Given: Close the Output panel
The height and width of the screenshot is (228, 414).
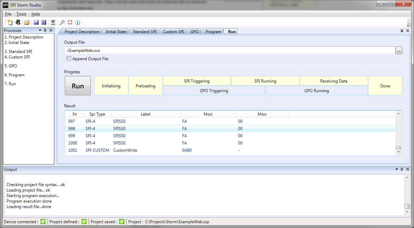Looking at the screenshot, I should click(407, 170).
